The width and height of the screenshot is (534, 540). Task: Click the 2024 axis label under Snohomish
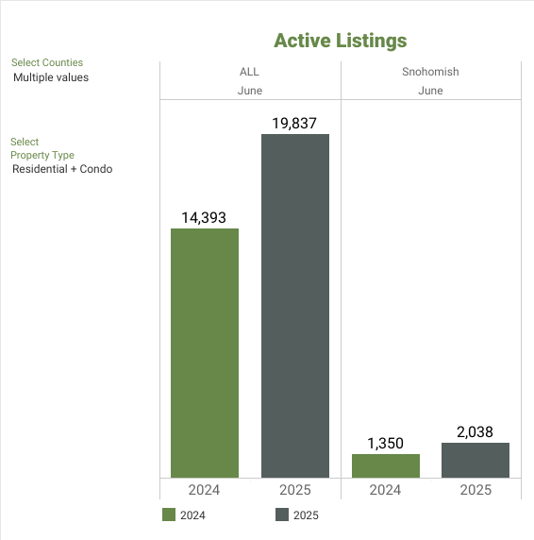click(385, 490)
